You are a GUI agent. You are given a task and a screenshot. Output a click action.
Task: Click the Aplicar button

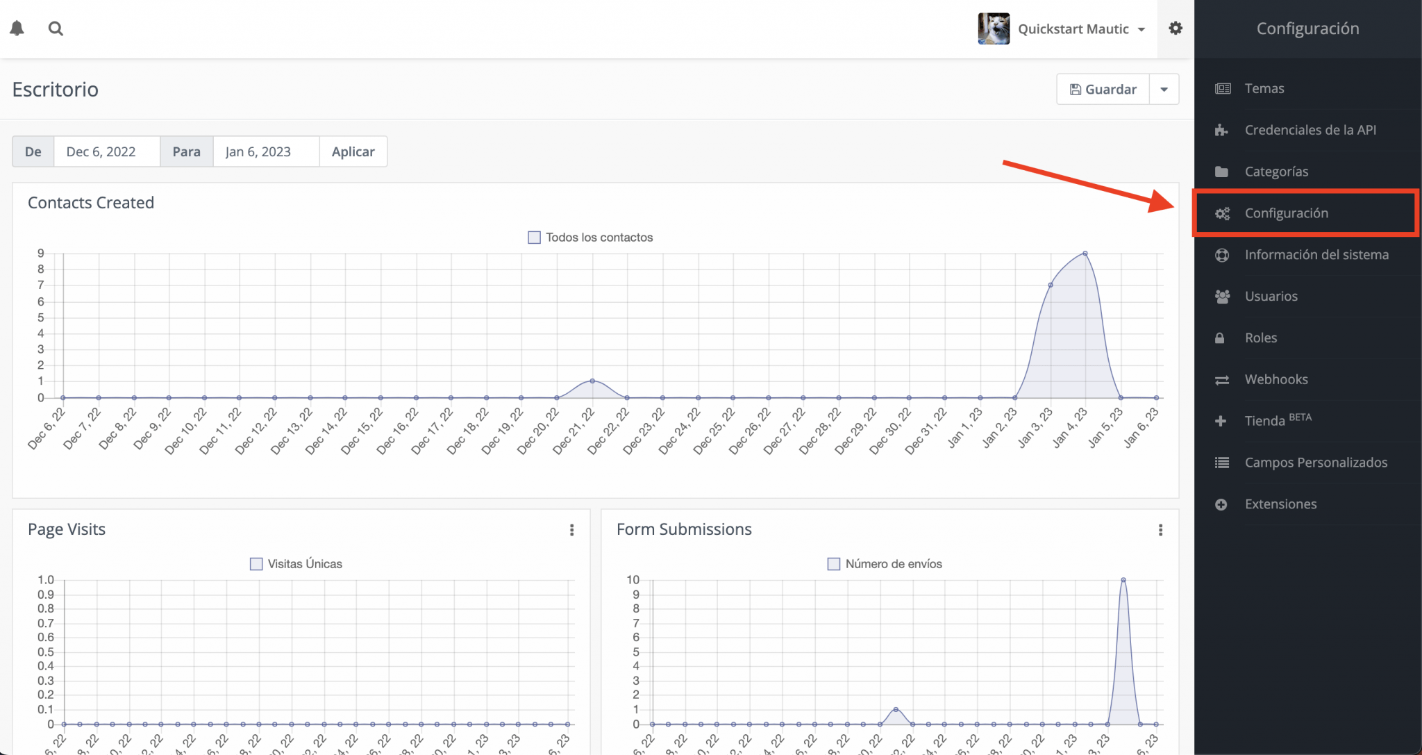[353, 151]
